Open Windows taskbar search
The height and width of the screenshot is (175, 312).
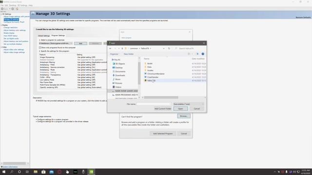pyautogui.click(x=12, y=172)
